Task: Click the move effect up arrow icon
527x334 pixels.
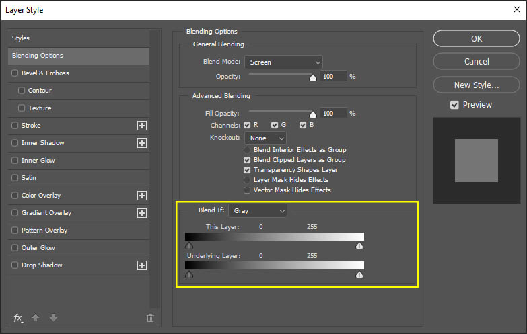Action: [36, 318]
